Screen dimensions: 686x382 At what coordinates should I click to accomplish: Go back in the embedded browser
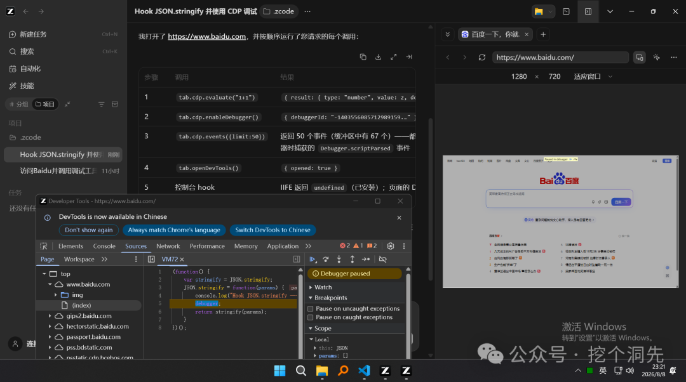[x=448, y=57]
